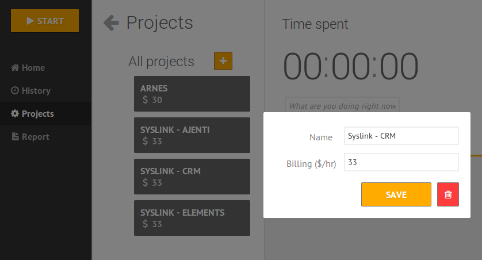Select the SYSLINK - ELEMENTS project
Screen dimensions: 482x260
pos(192,218)
